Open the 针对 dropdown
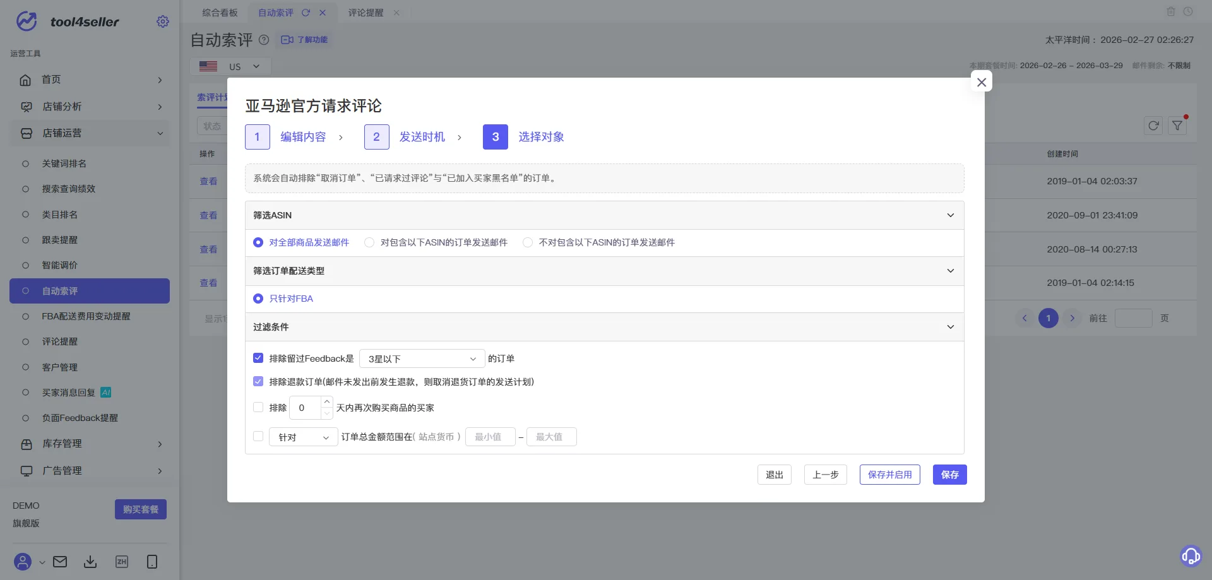The image size is (1212, 580). (304, 437)
